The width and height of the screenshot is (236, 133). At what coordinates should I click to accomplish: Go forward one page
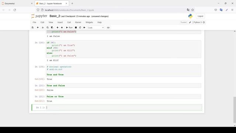pos(9,10)
